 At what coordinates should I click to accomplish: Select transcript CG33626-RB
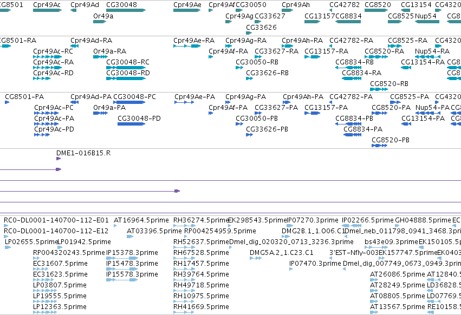click(x=267, y=73)
